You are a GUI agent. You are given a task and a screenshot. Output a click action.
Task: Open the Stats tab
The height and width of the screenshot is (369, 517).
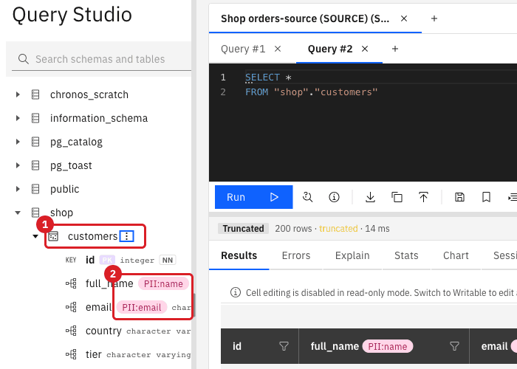pyautogui.click(x=406, y=255)
